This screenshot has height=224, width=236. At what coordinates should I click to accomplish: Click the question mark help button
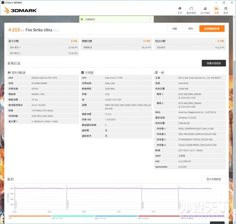click(150, 19)
